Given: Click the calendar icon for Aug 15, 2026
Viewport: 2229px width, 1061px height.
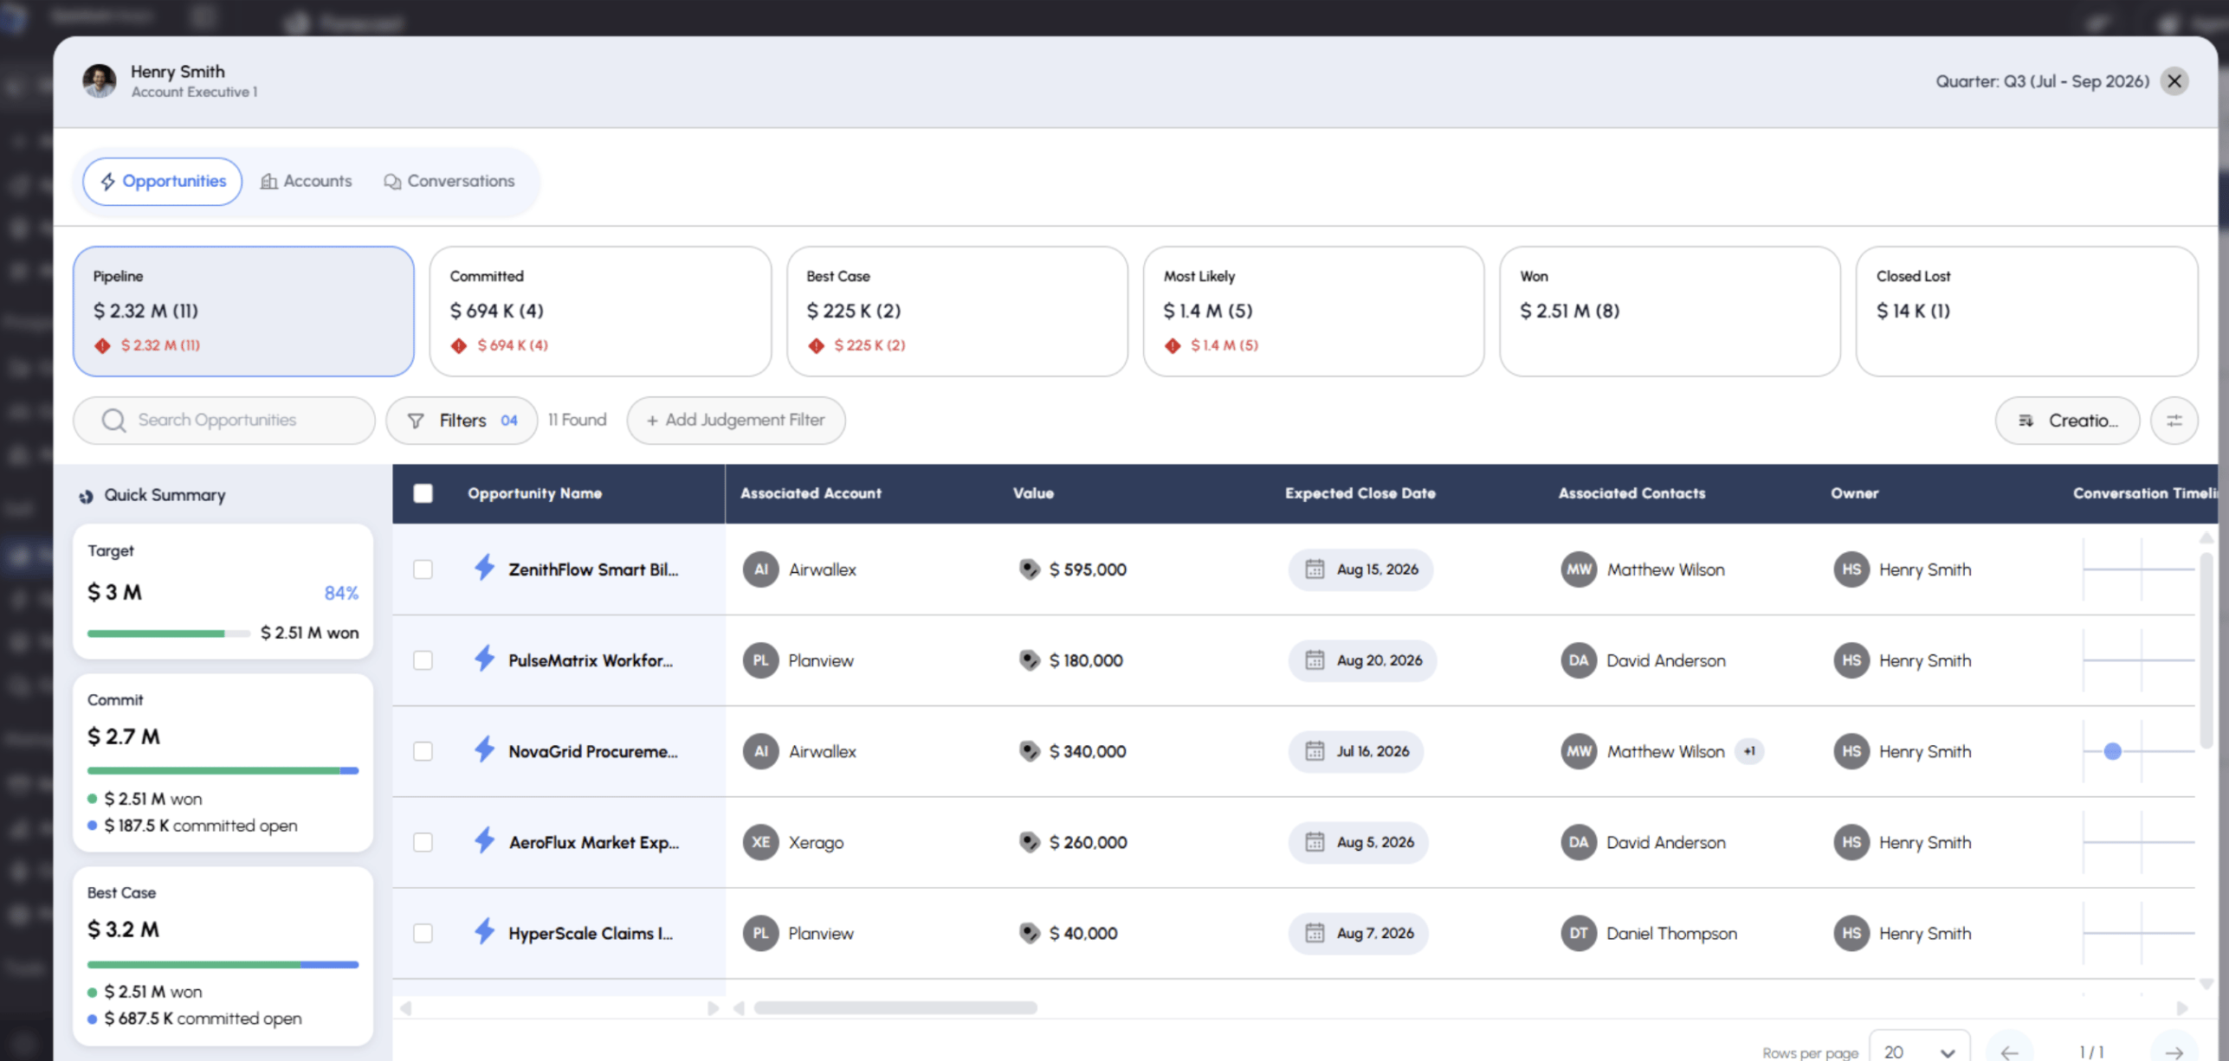Looking at the screenshot, I should point(1315,569).
